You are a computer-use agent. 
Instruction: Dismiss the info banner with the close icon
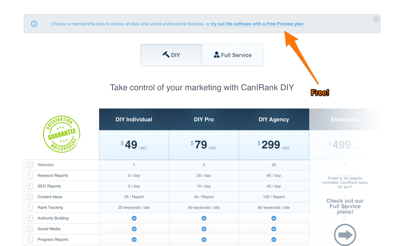[x=376, y=19]
